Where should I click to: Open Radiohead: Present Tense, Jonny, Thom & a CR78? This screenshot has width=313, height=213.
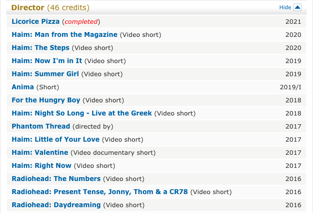click(100, 192)
